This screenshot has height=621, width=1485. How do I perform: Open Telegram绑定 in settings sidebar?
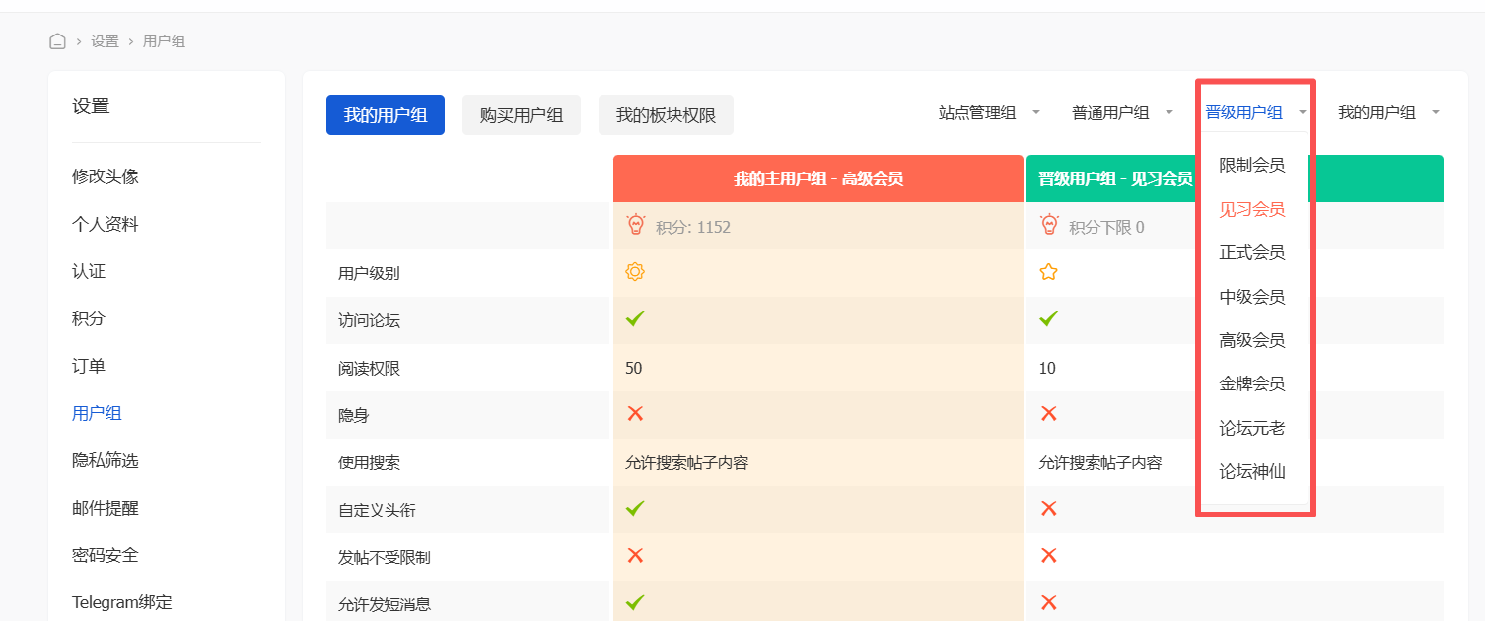122,602
